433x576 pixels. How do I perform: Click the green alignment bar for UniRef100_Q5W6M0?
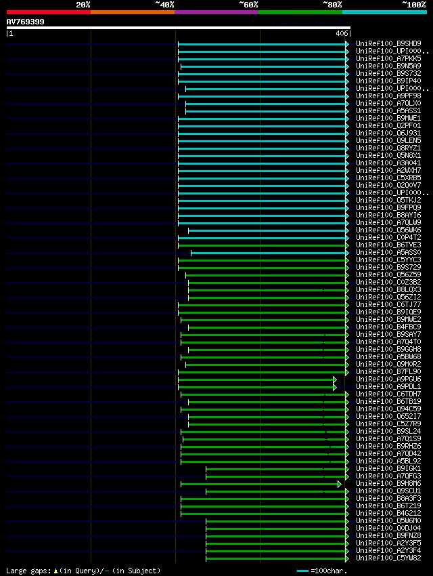point(276,521)
